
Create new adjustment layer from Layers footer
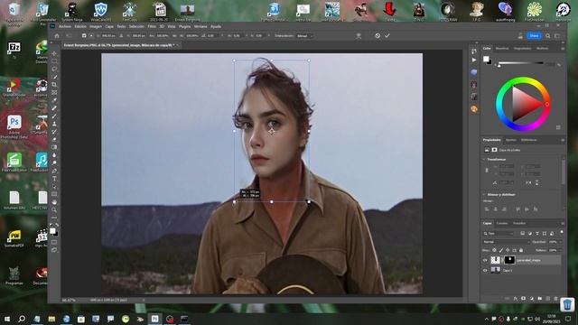[x=532, y=299]
